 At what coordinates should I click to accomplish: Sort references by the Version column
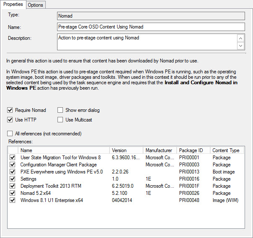(x=126, y=150)
